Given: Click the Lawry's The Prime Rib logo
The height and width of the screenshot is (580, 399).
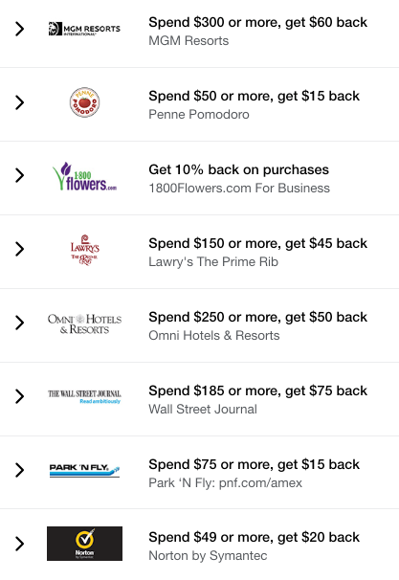Looking at the screenshot, I should click(x=85, y=250).
